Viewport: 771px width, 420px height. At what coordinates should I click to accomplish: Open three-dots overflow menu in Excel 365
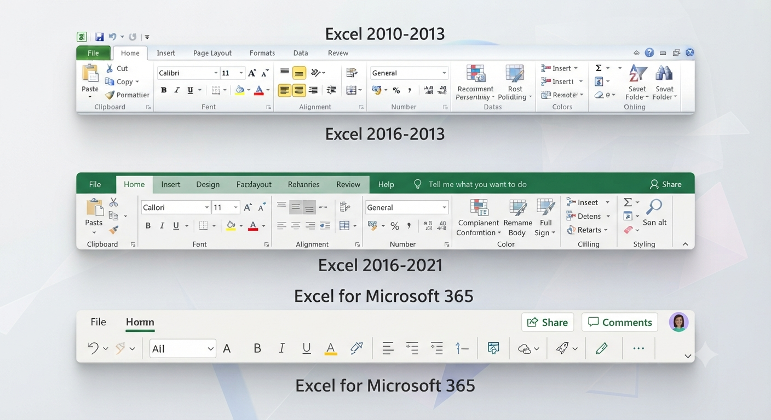tap(638, 348)
